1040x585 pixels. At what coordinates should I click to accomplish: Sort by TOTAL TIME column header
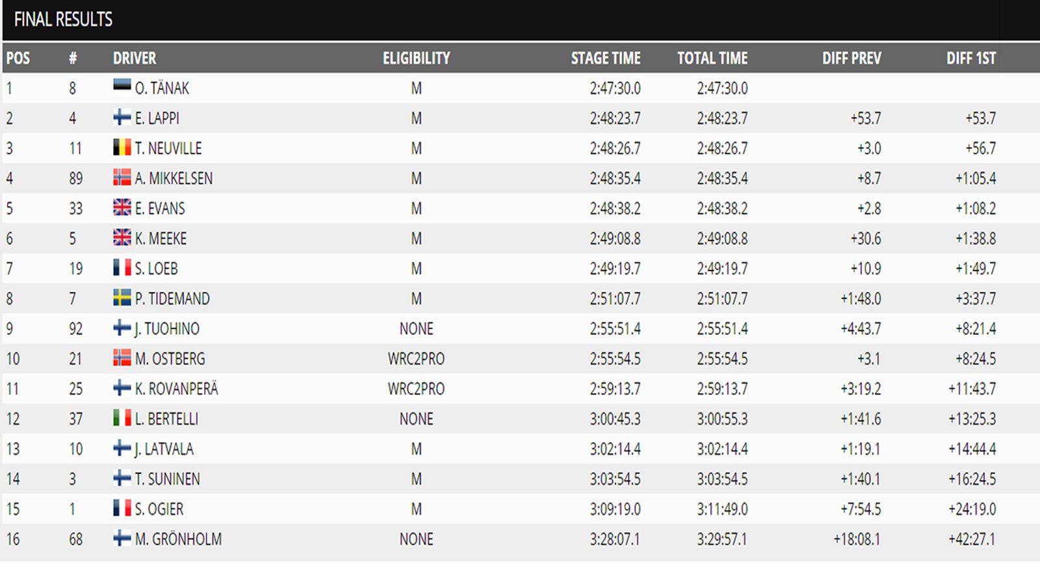pyautogui.click(x=712, y=58)
